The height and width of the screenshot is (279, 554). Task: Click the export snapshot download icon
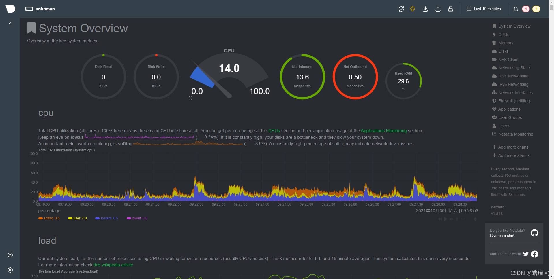coord(425,9)
